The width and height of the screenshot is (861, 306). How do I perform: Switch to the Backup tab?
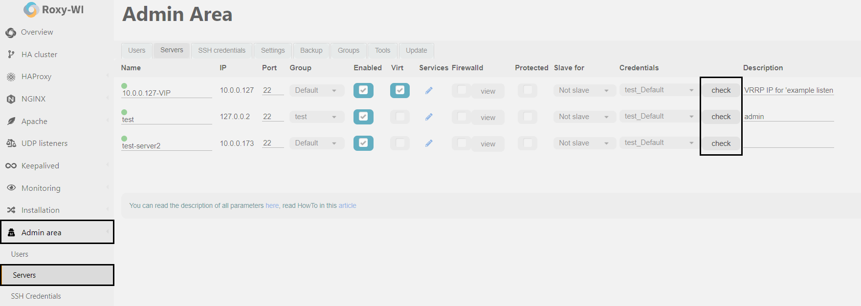pyautogui.click(x=311, y=50)
